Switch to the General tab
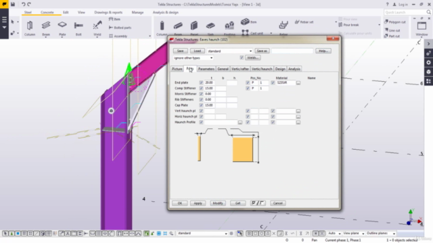This screenshot has width=433, height=243. coord(223,69)
